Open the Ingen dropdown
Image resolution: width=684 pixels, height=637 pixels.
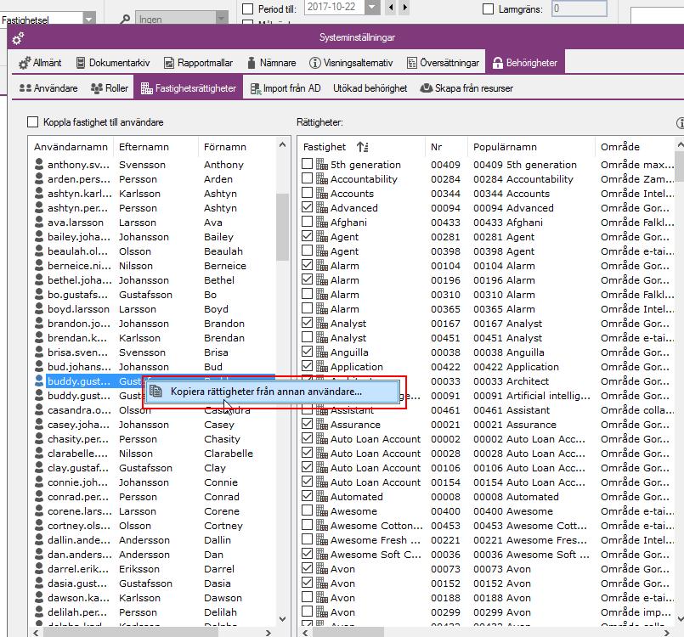pos(221,19)
